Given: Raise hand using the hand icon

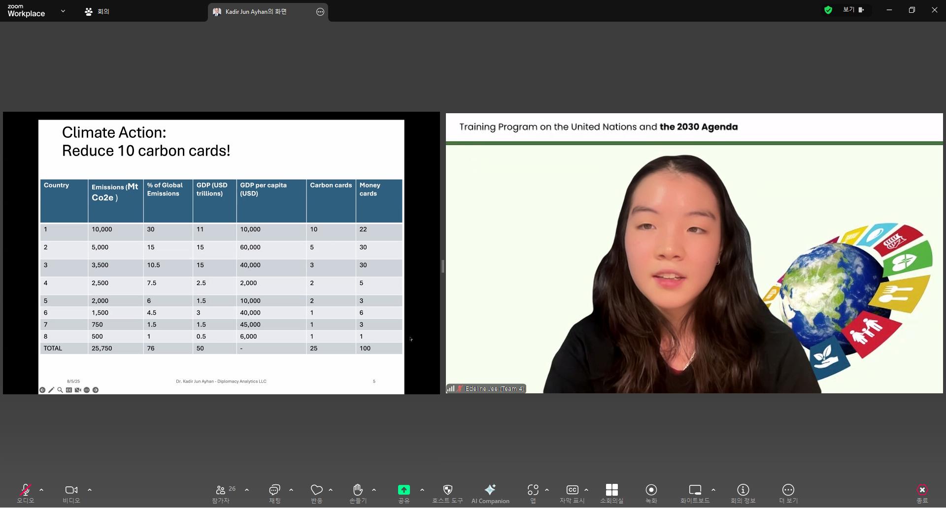Looking at the screenshot, I should (358, 491).
